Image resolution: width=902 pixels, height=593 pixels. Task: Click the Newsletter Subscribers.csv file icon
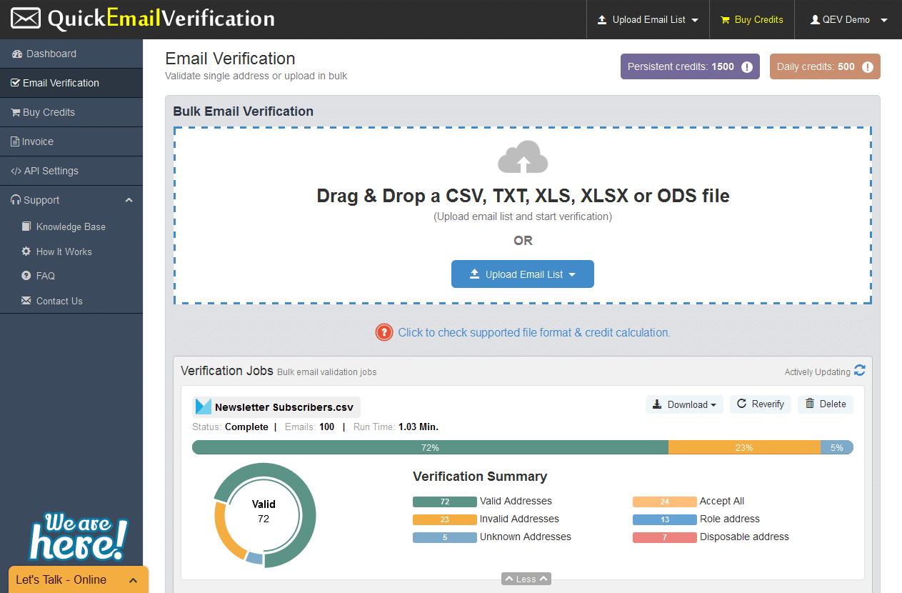click(x=203, y=407)
